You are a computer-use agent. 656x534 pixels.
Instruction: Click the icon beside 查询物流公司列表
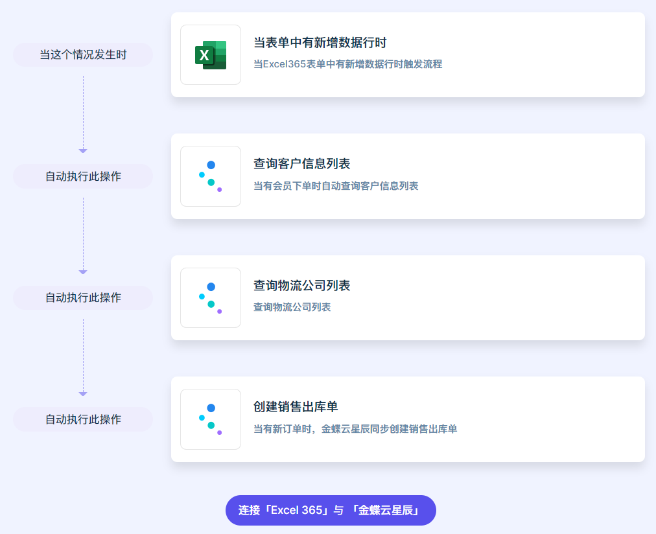coord(211,298)
